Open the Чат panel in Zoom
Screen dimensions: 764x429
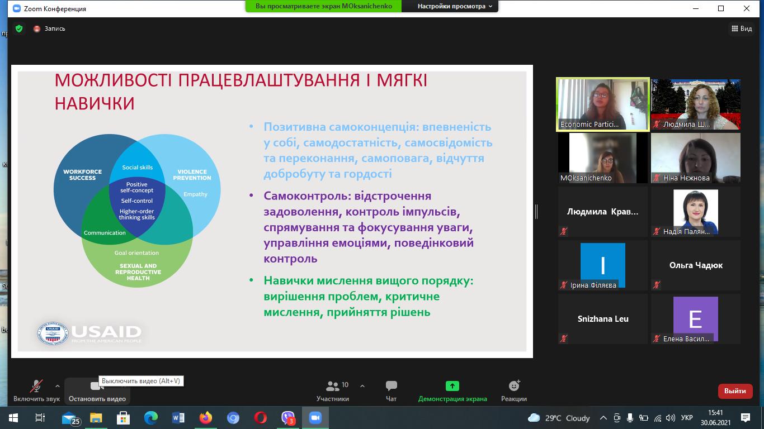coord(390,389)
